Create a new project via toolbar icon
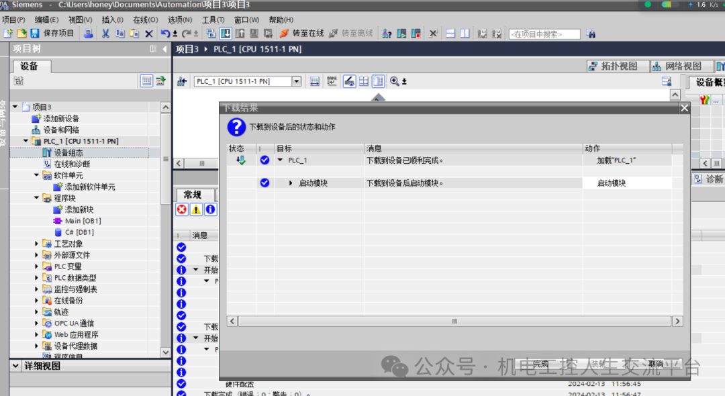The width and height of the screenshot is (725, 396). pyautogui.click(x=8, y=34)
